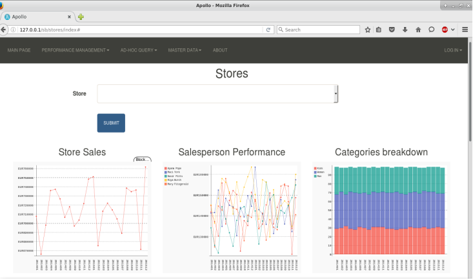Click the Kiya Burch yellow legend swatch

166,180
